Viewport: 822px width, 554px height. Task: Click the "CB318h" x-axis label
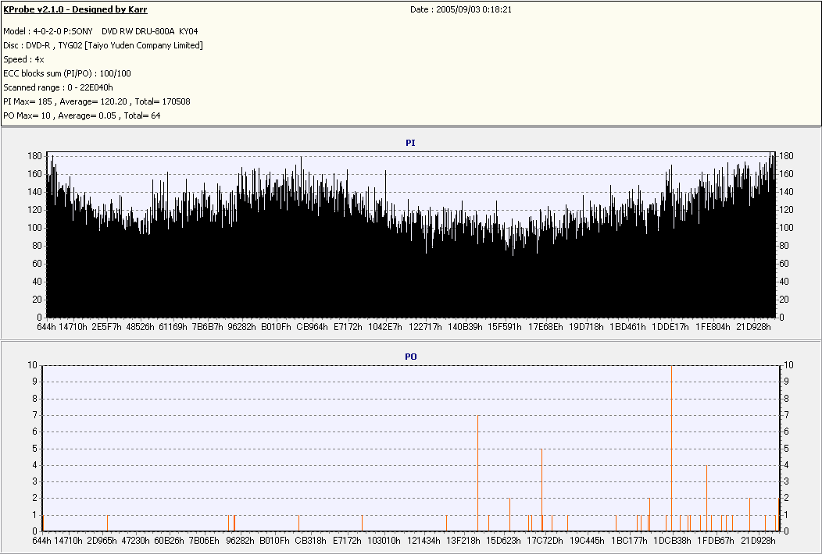click(x=310, y=541)
